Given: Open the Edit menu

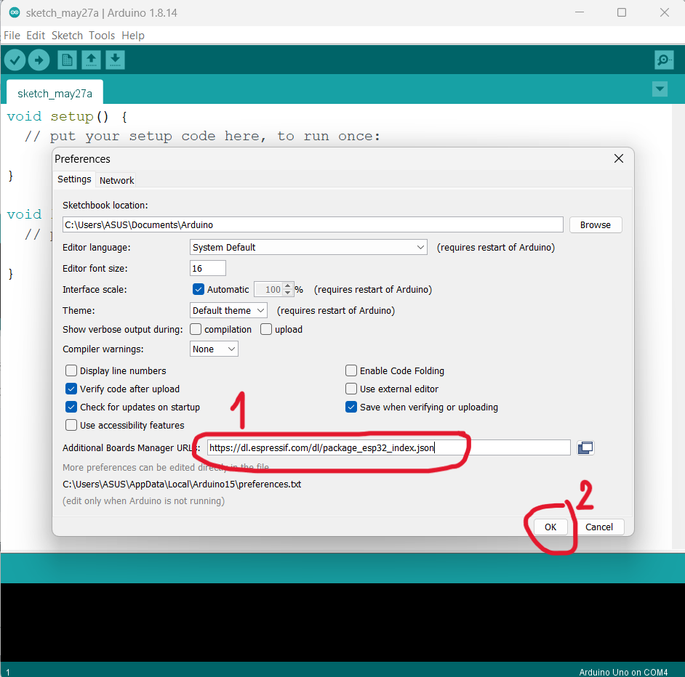Looking at the screenshot, I should pyautogui.click(x=36, y=36).
